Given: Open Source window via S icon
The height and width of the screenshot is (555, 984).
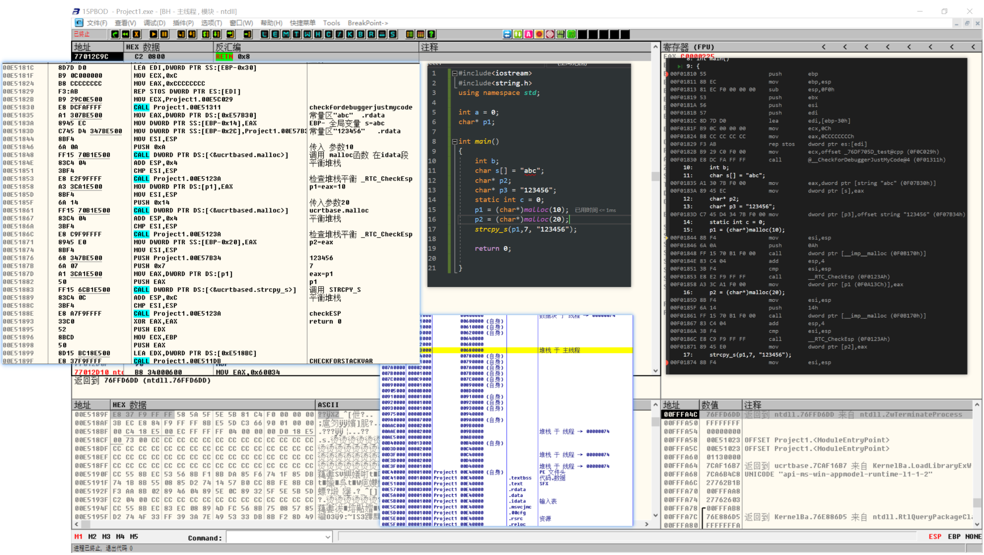Looking at the screenshot, I should (393, 34).
